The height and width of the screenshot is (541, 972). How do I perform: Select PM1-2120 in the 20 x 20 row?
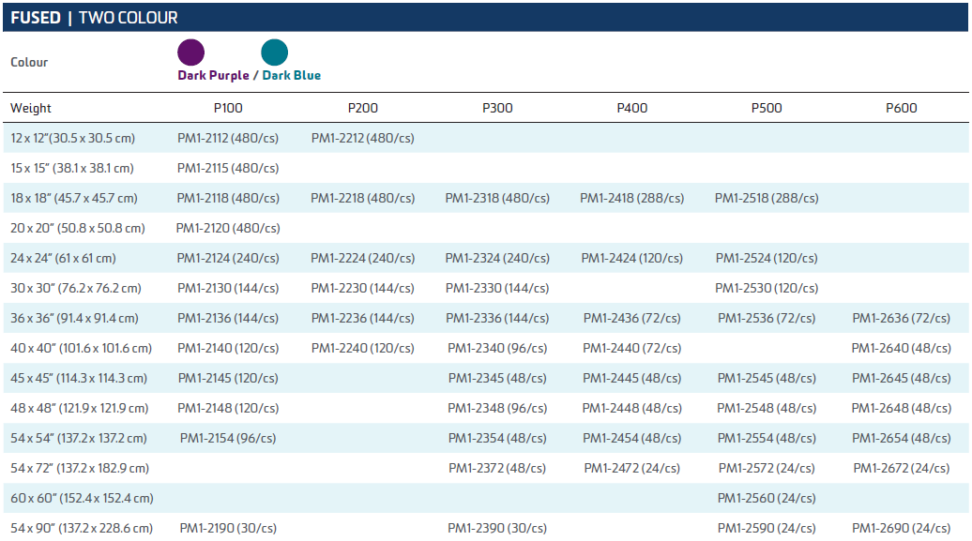pyautogui.click(x=228, y=228)
